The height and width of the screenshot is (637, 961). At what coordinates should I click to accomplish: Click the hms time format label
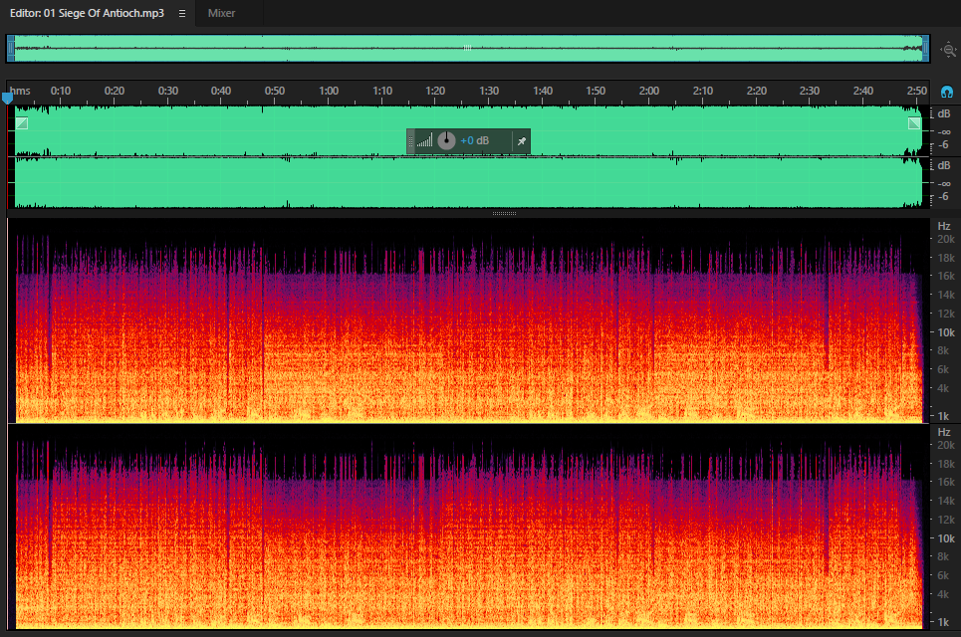click(x=20, y=91)
